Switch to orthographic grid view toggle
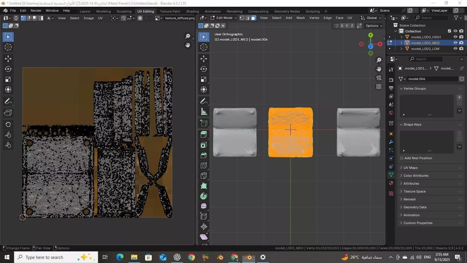 [x=379, y=87]
